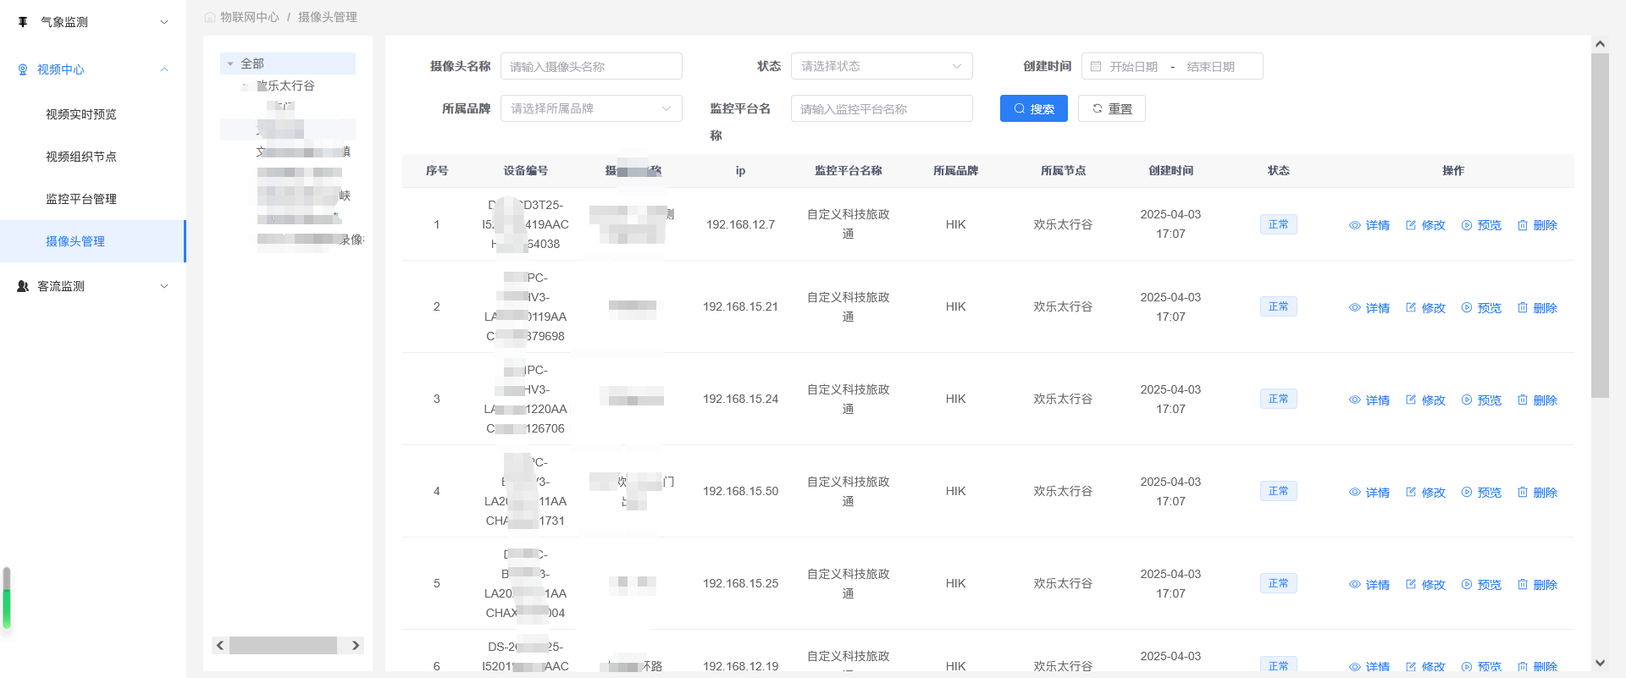This screenshot has height=678, width=1626.
Task: Click 欢乐太行谷 node cell in row 4
Action: pyautogui.click(x=1063, y=491)
